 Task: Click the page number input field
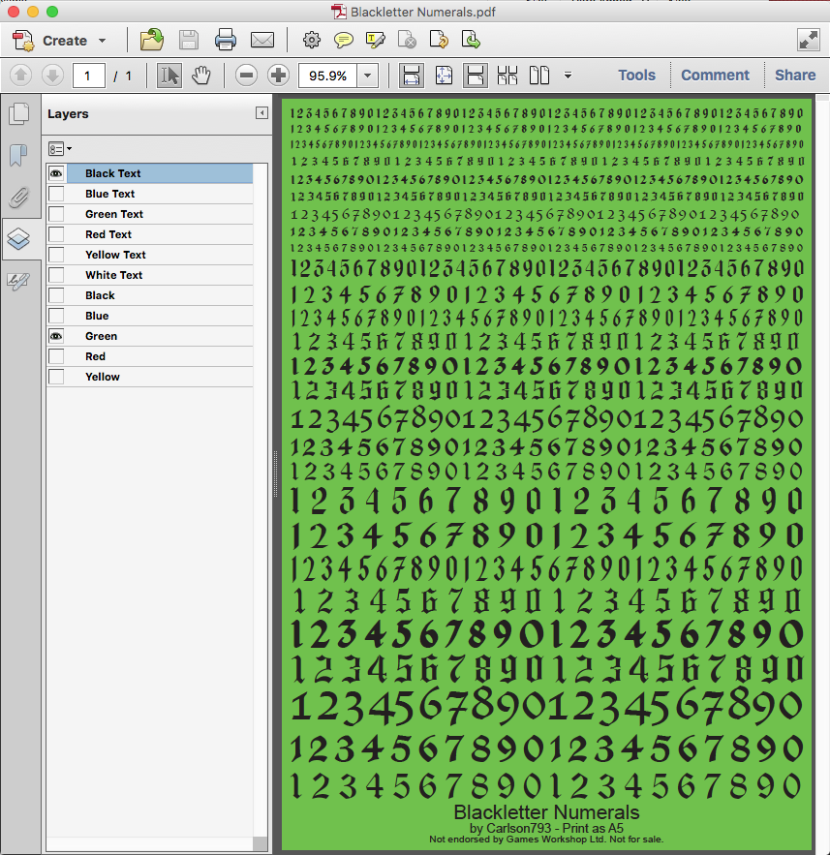click(x=88, y=76)
